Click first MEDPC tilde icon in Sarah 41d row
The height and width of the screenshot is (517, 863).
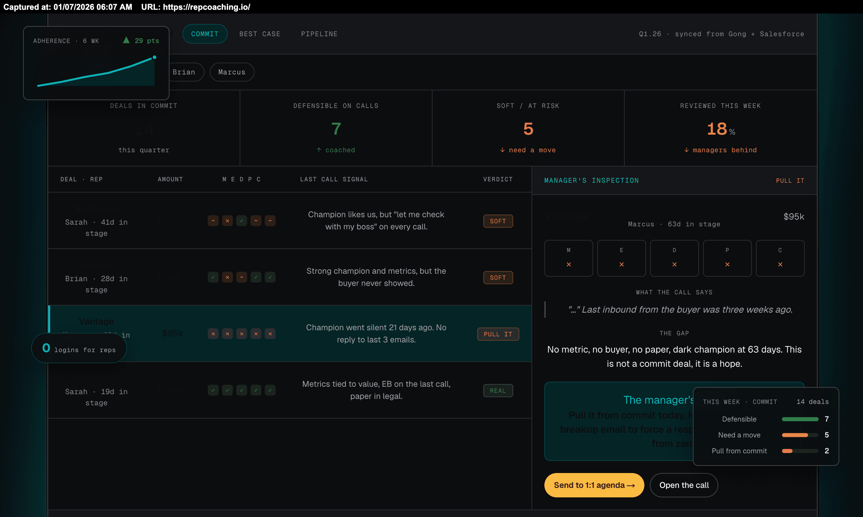tap(213, 221)
